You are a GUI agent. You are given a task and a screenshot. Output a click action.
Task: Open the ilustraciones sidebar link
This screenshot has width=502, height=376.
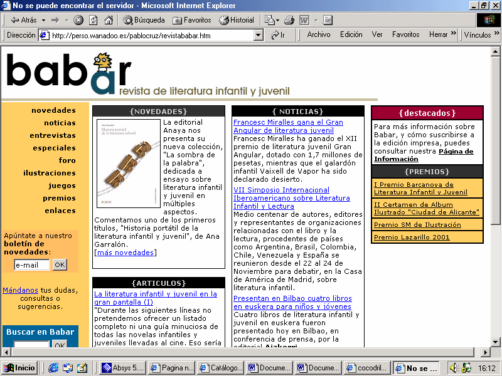50,173
